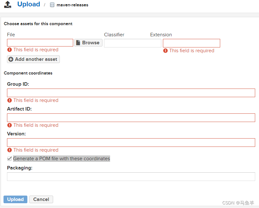Click the error icon below the Extension field
Image resolution: width=259 pixels, height=208 pixels.
point(165,50)
